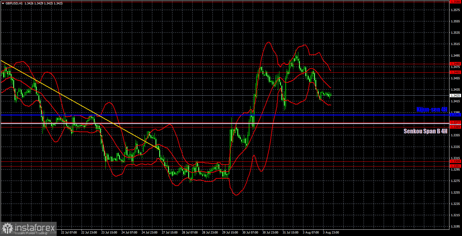Click the 1.3235 price axis label
The height and width of the screenshot is (236, 462).
pos(455,204)
